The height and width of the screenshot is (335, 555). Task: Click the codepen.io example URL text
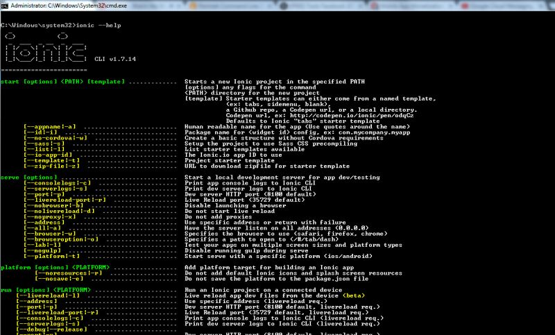pos(352,116)
